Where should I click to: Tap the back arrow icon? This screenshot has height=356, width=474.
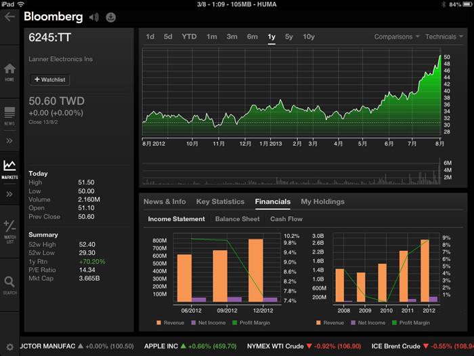point(9,17)
